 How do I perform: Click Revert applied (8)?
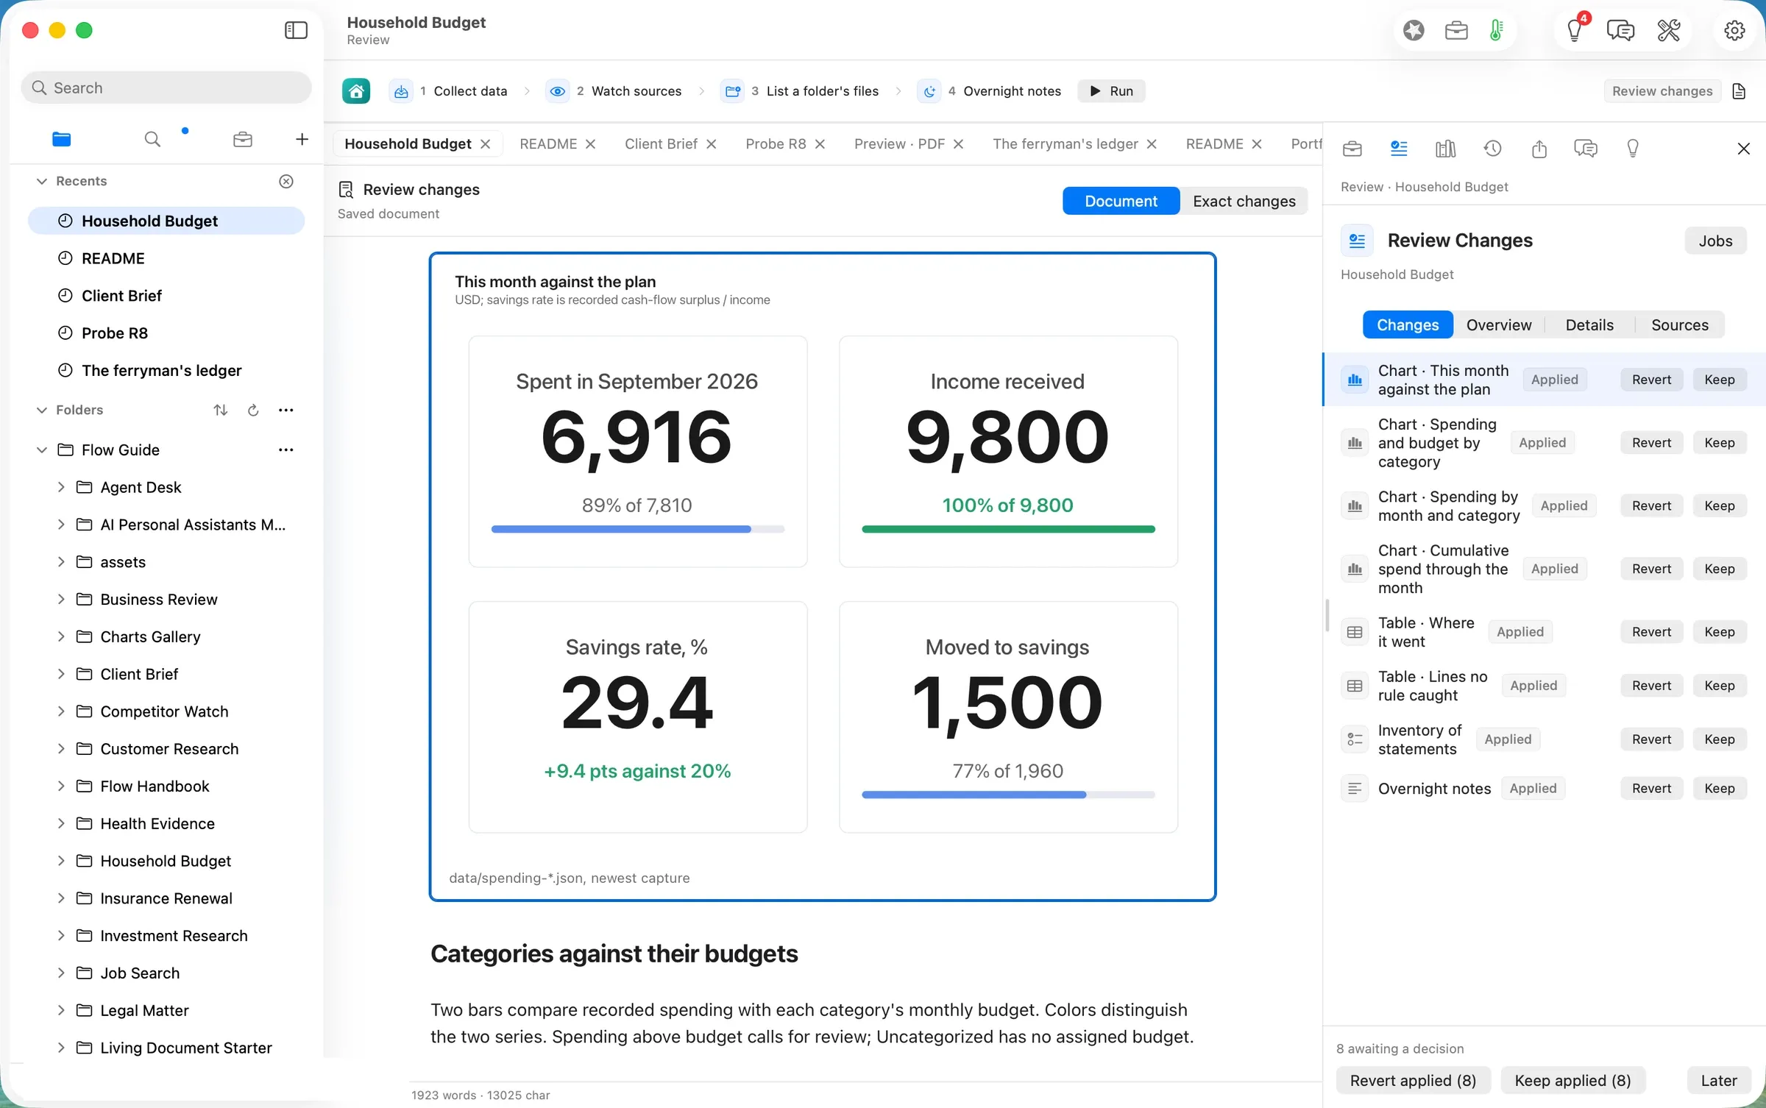click(1413, 1080)
